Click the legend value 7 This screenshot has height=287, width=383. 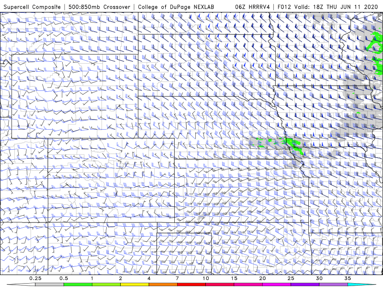click(177, 278)
